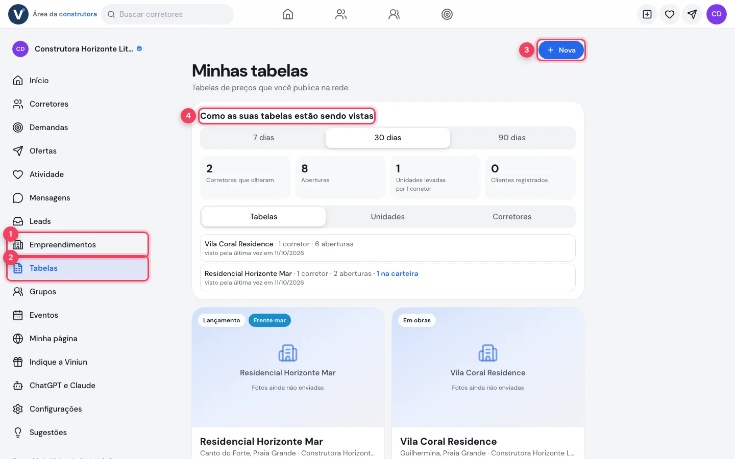Open Demandas in the sidebar
Screen dimensions: 735x459
pyautogui.click(x=78, y=127)
